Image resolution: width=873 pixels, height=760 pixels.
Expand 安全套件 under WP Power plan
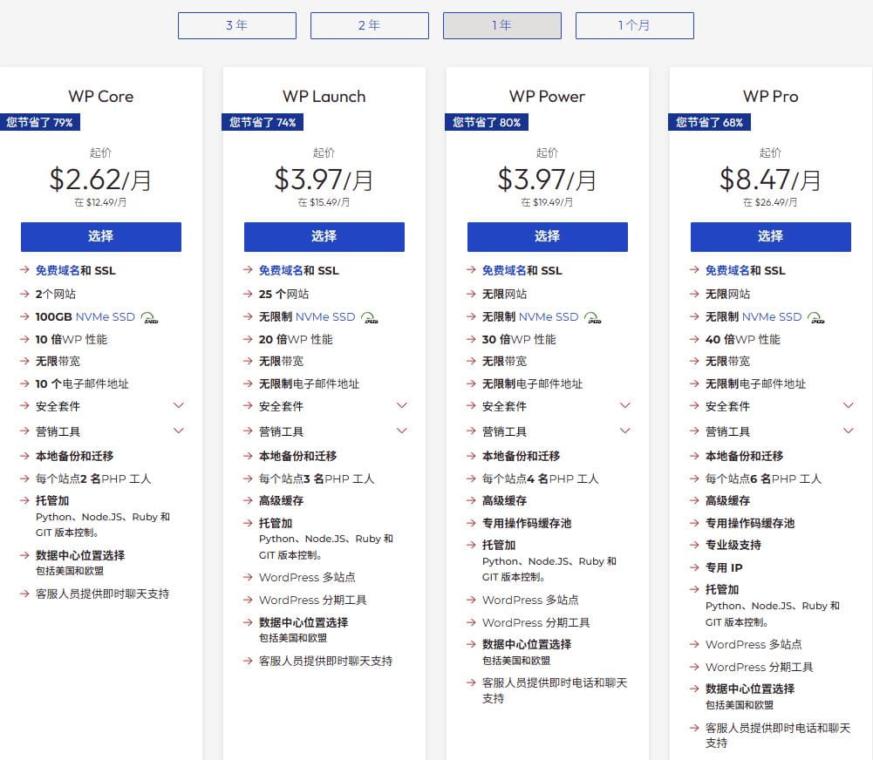click(624, 405)
